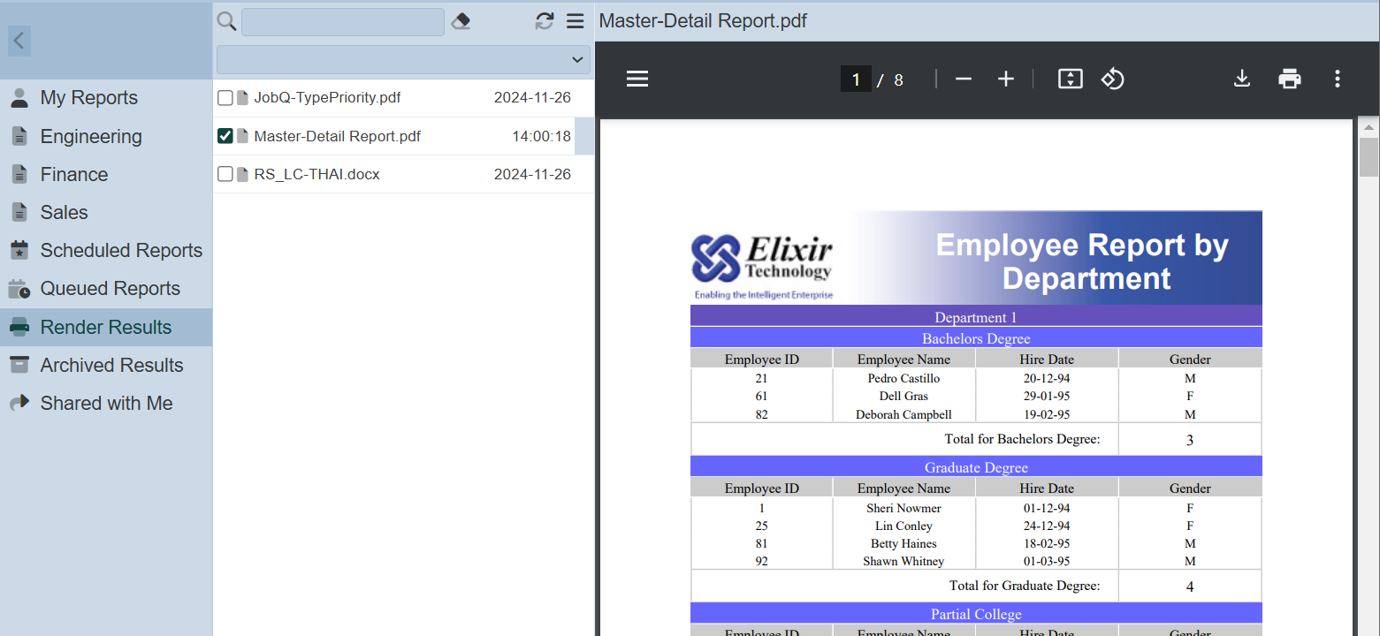The image size is (1380, 636).
Task: Check the JobQ-TypePriority.pdf checkbox
Action: [225, 98]
